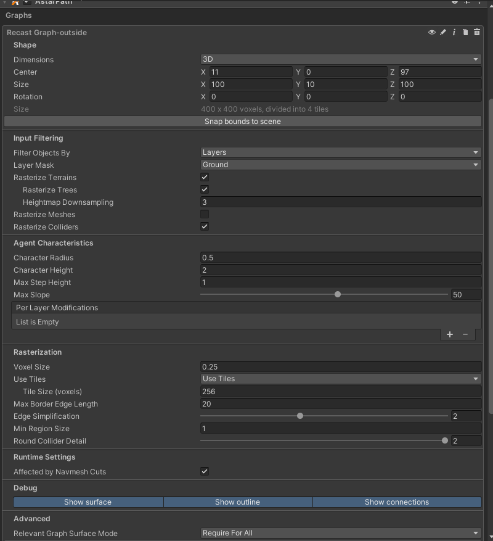Click the Recast Graph-outside header
This screenshot has width=493, height=541.
[47, 33]
